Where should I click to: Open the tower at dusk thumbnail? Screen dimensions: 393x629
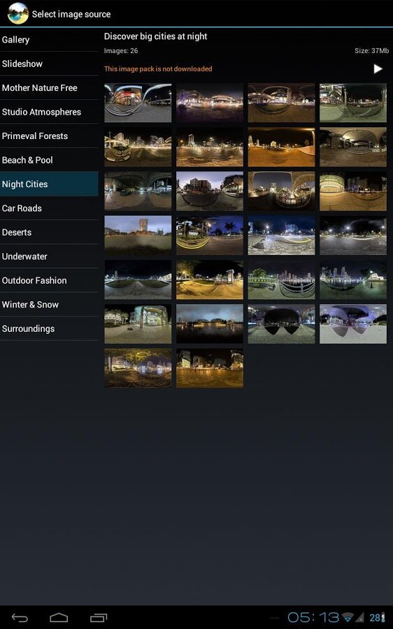tap(138, 235)
